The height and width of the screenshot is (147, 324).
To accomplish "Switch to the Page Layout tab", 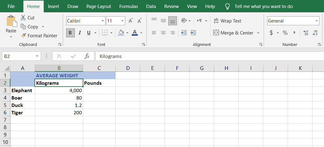I will pyautogui.click(x=99, y=6).
